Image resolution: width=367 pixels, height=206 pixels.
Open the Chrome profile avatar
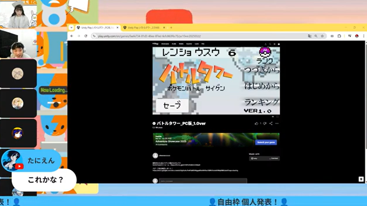357,36
